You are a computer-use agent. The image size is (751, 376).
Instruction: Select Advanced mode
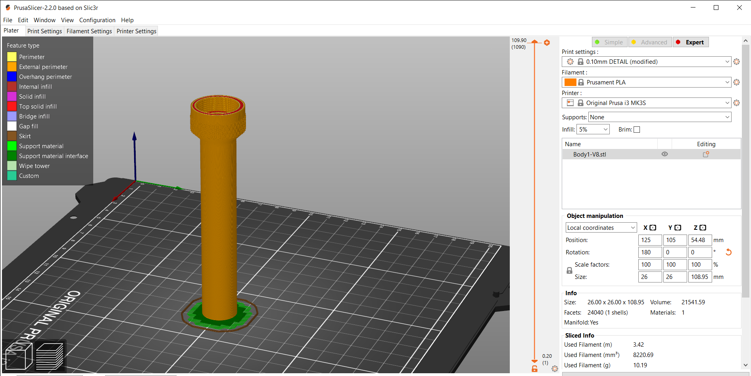tap(650, 42)
